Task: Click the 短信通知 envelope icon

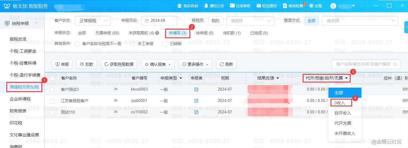Action: click(x=258, y=6)
